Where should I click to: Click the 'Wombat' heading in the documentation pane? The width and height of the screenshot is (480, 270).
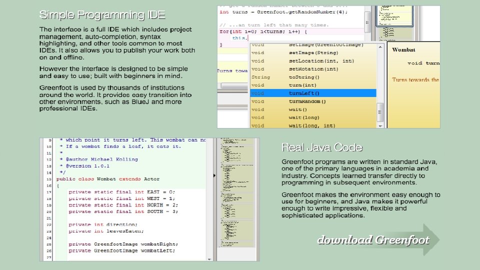pyautogui.click(x=403, y=49)
